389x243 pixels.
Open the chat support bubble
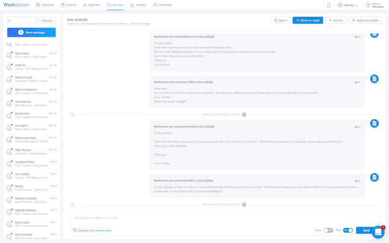tap(378, 231)
